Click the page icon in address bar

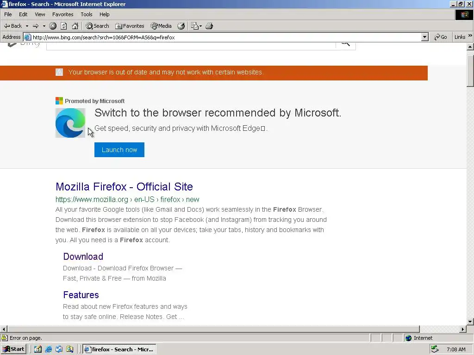pyautogui.click(x=27, y=37)
